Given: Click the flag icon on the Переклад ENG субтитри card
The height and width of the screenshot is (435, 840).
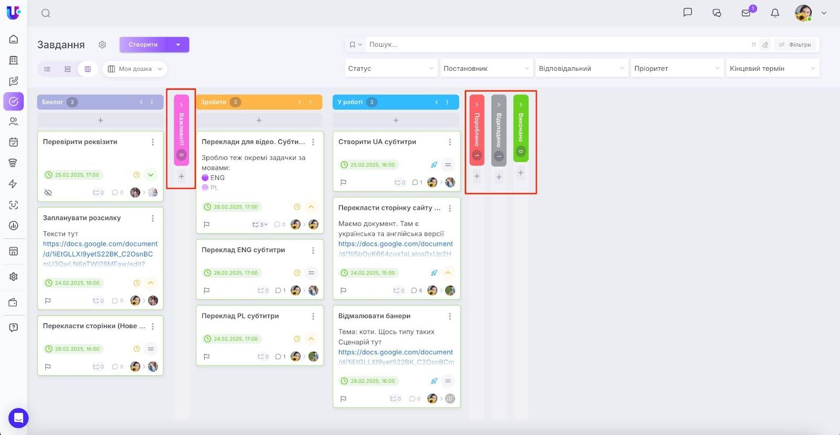Looking at the screenshot, I should point(207,290).
